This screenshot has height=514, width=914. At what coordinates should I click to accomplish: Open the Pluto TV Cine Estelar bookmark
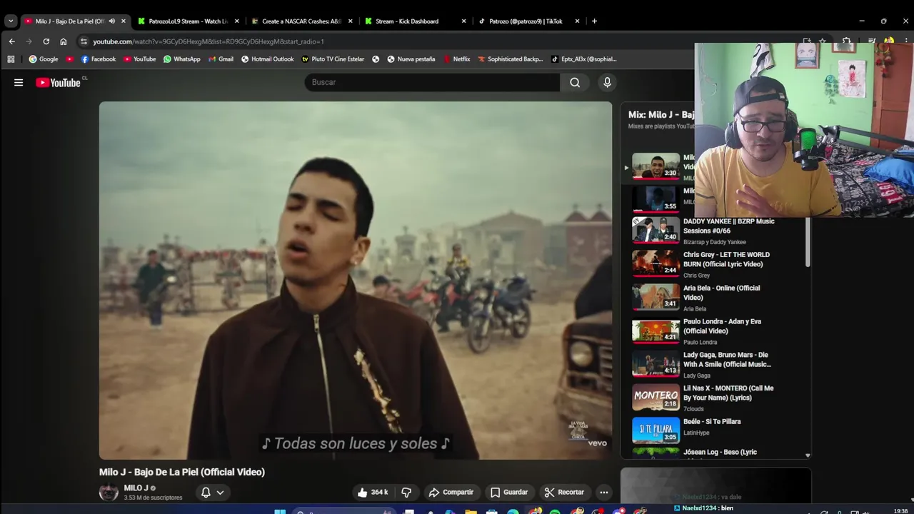point(333,59)
